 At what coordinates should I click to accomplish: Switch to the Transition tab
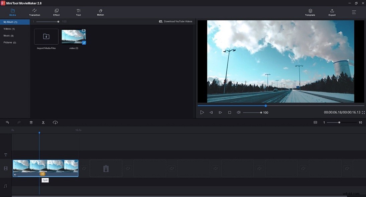click(34, 12)
